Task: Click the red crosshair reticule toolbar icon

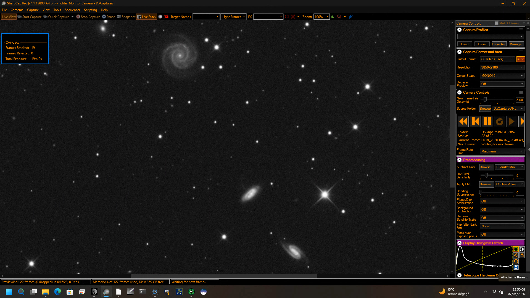Action: (293, 17)
